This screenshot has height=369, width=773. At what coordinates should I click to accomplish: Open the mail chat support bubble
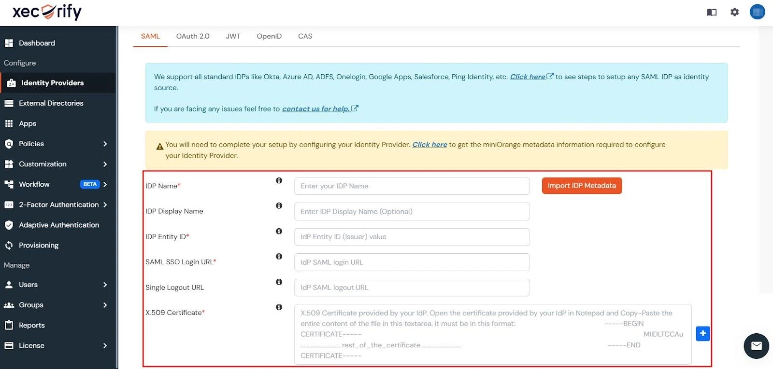(757, 346)
